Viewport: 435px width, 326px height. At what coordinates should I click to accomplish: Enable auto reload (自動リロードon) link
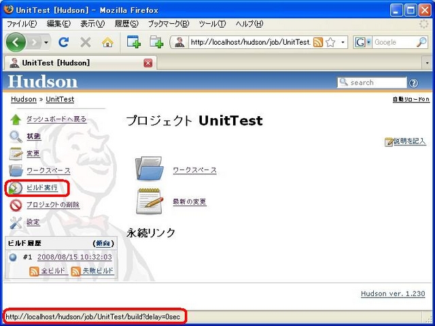(411, 99)
